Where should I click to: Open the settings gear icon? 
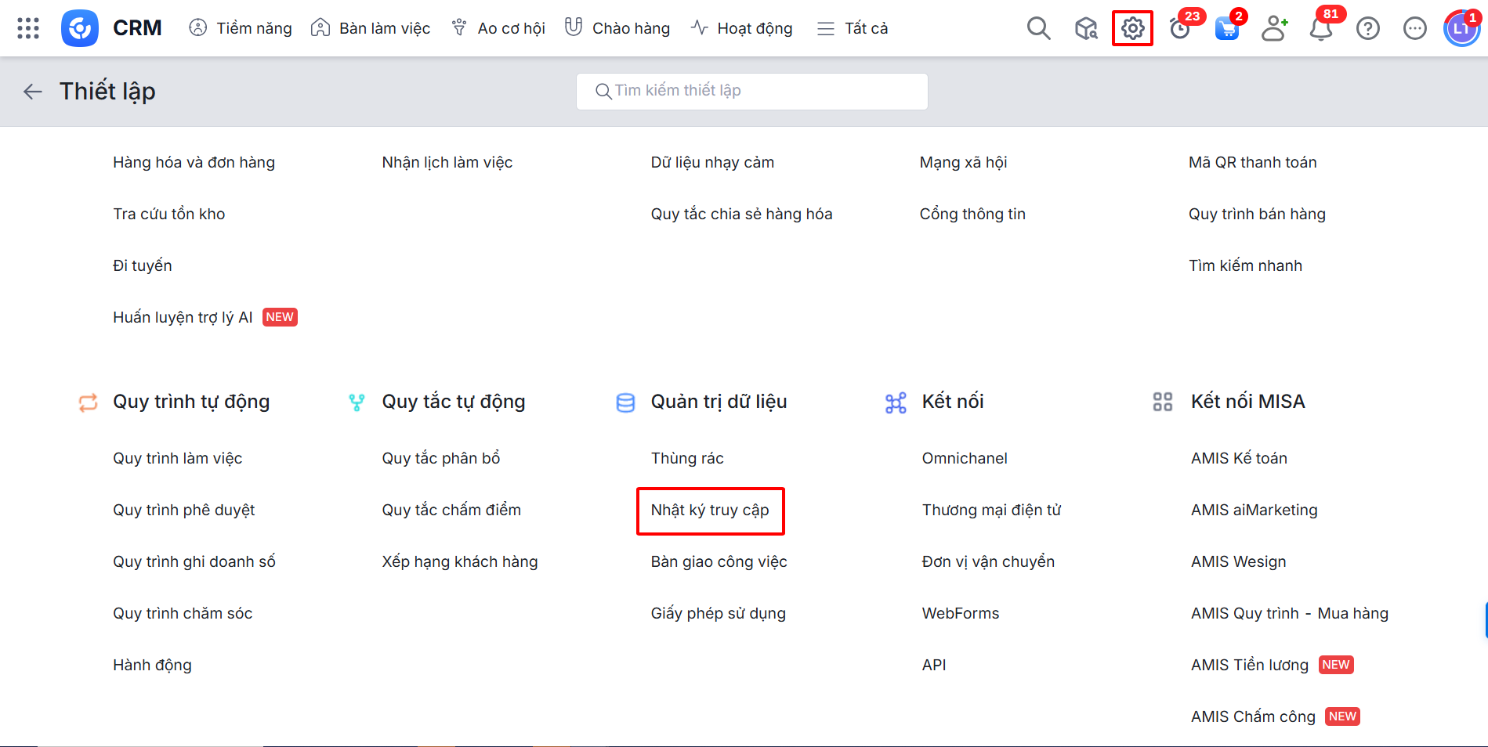point(1132,28)
